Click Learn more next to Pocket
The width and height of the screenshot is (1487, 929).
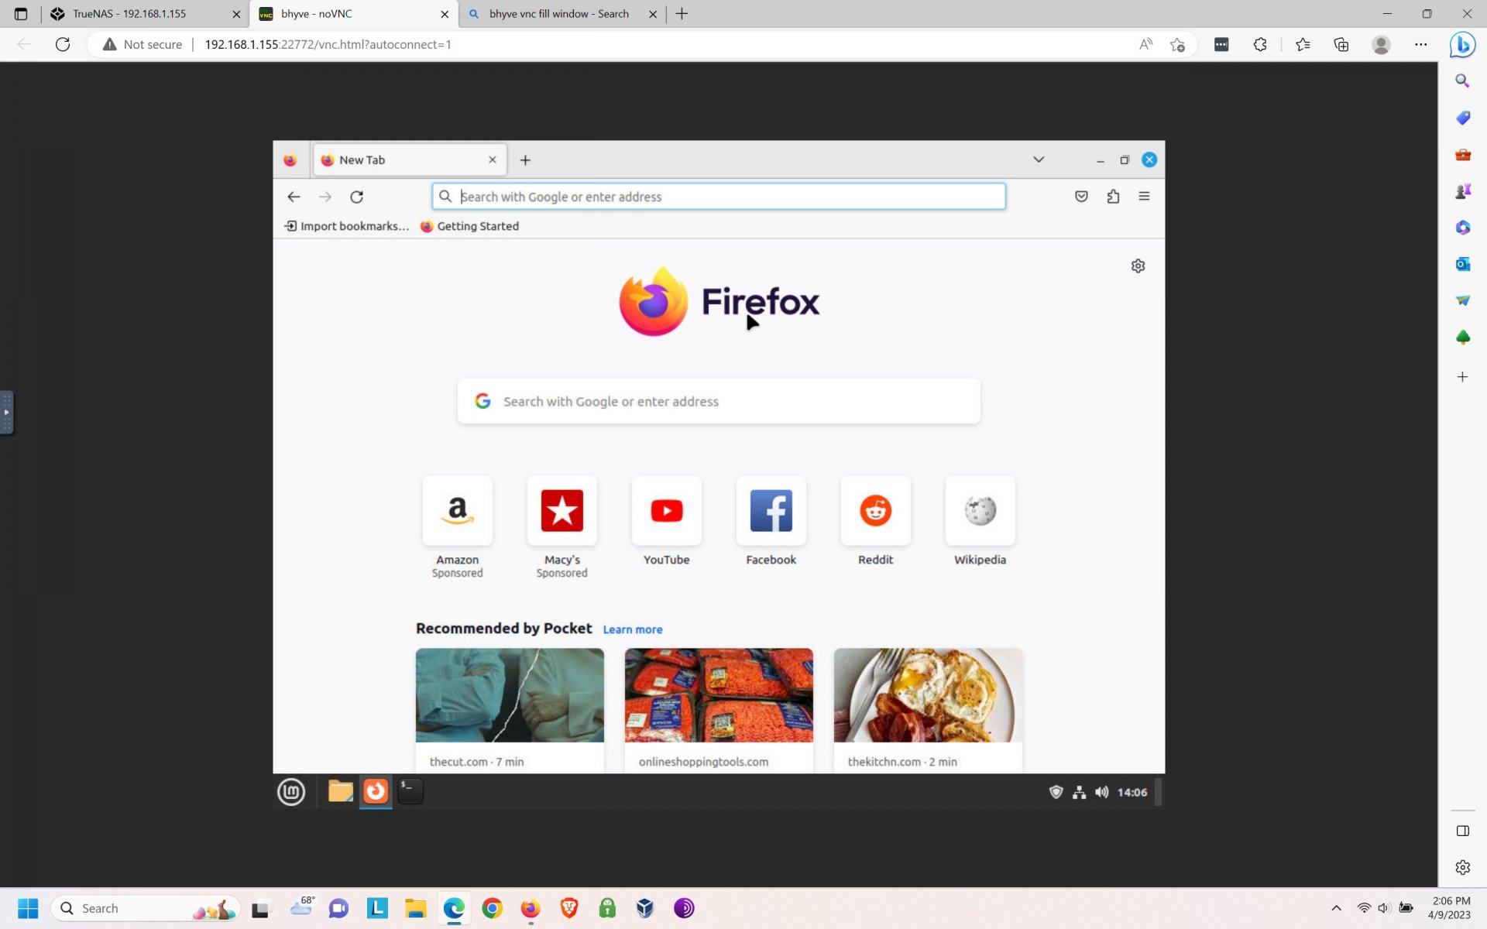(x=633, y=629)
